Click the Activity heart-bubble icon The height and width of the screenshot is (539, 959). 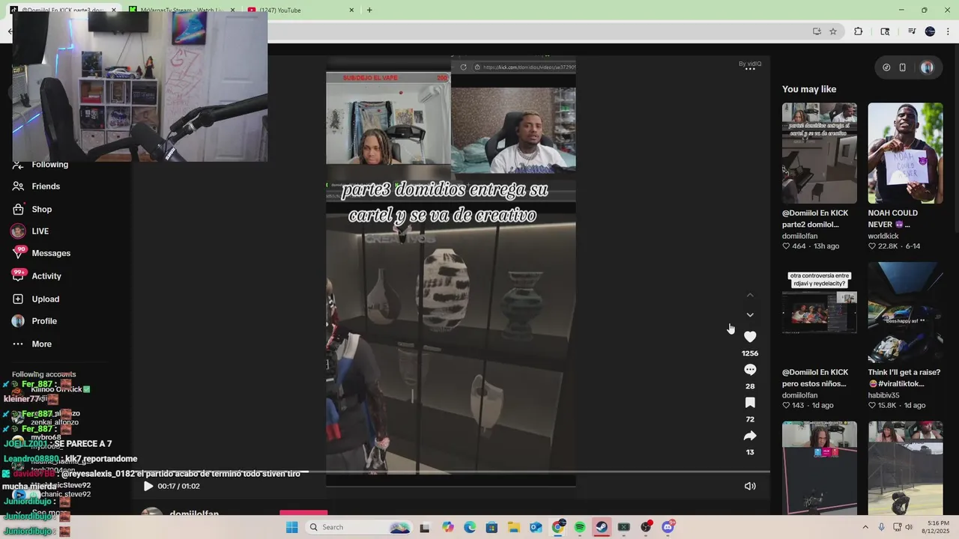click(x=18, y=276)
